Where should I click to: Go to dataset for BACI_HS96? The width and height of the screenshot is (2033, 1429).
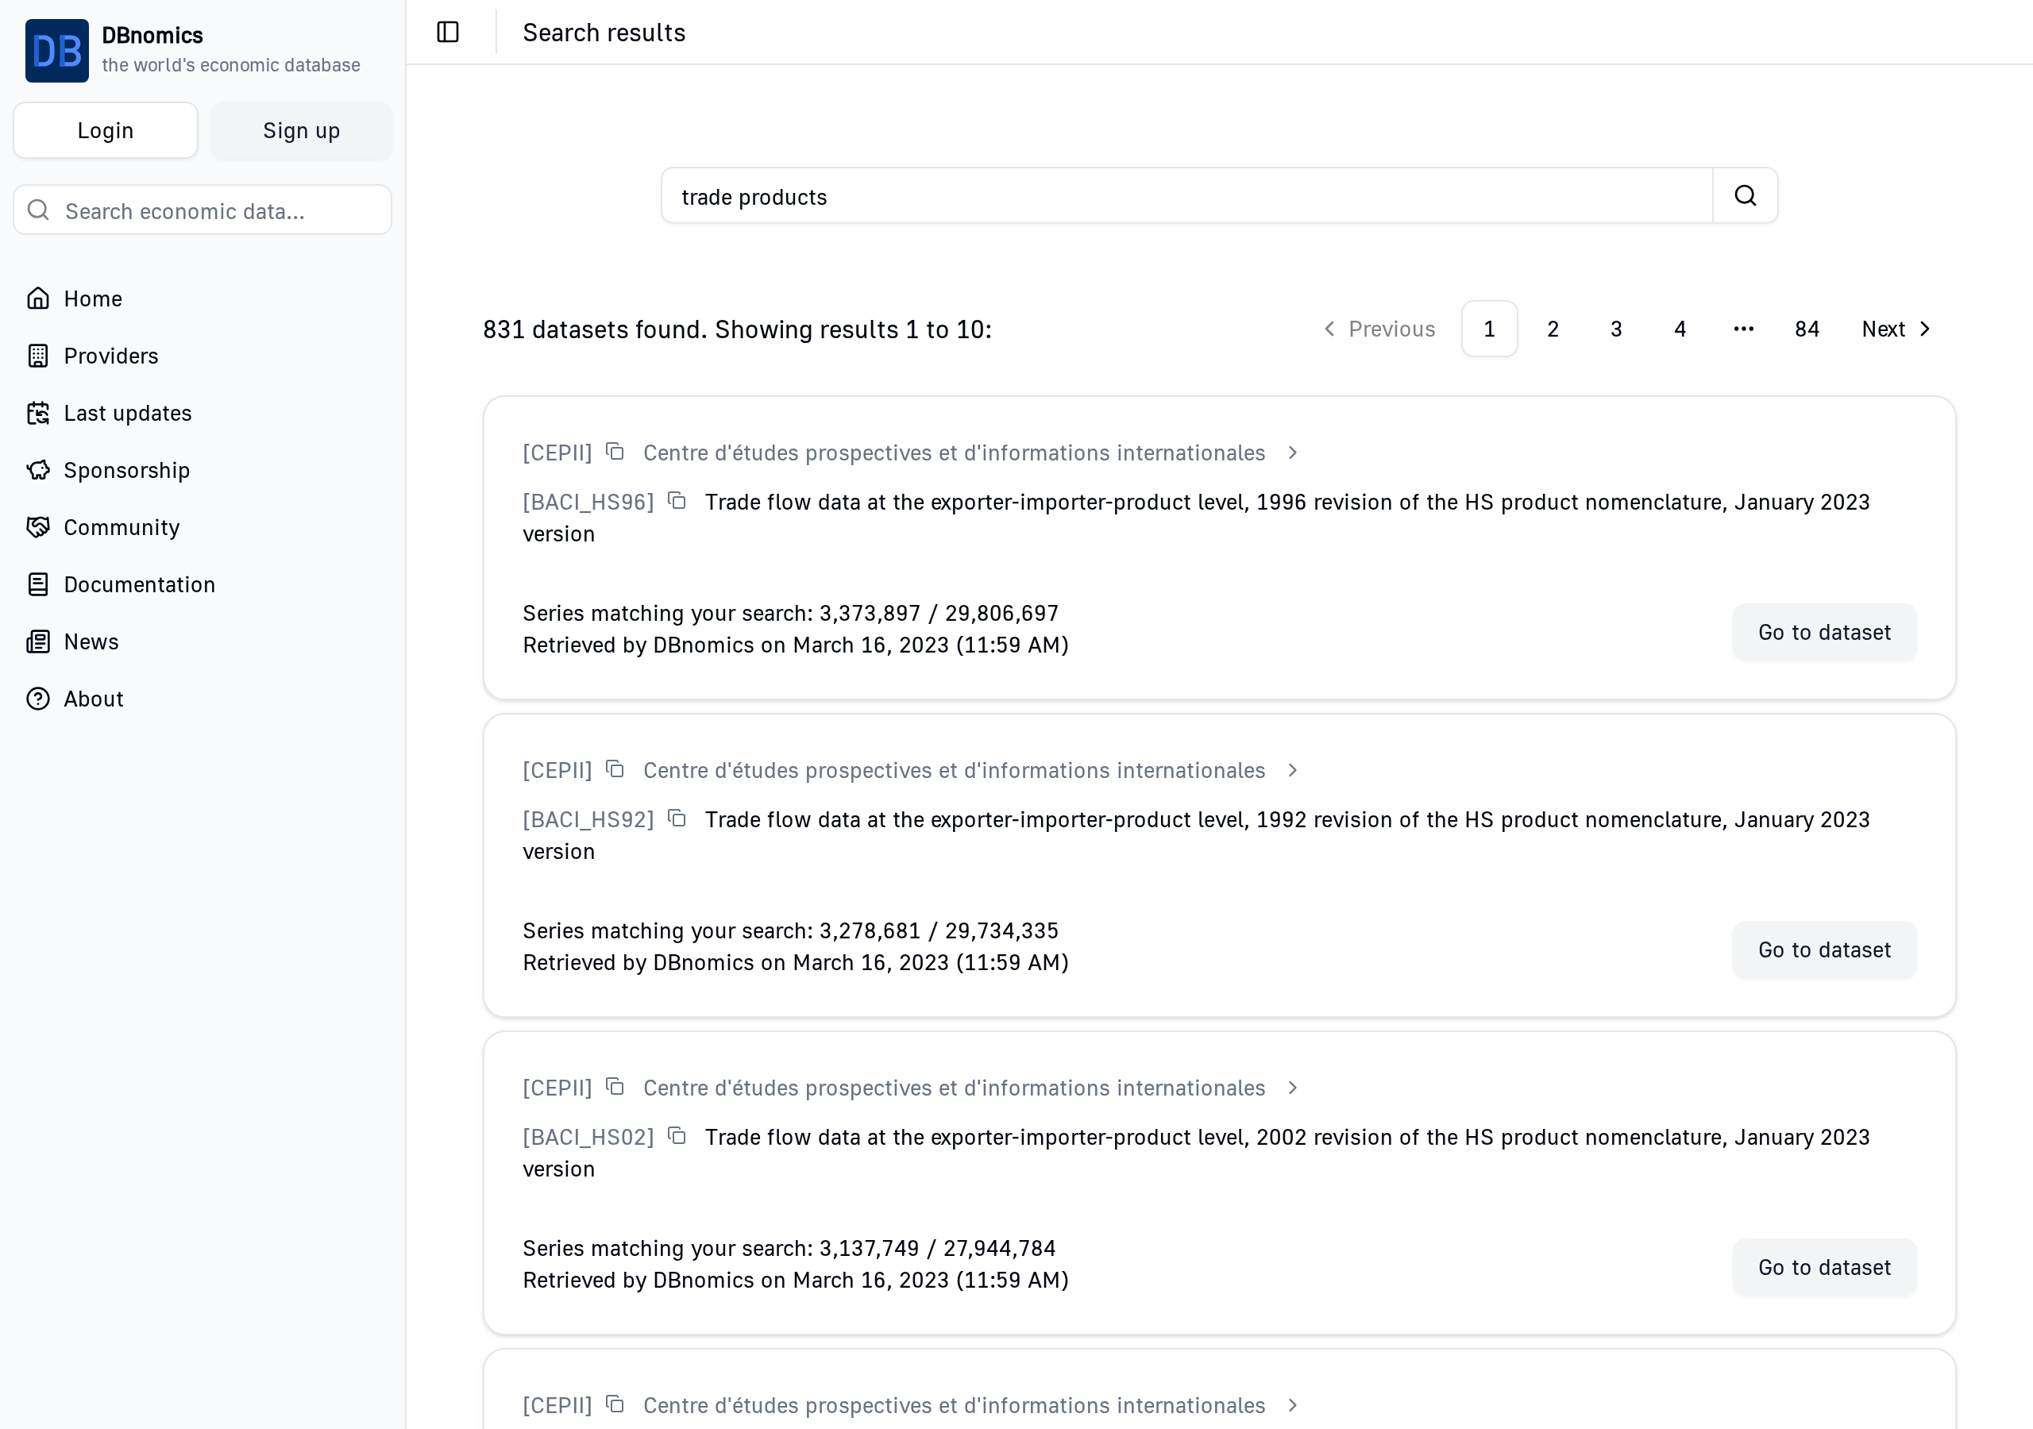point(1824,632)
